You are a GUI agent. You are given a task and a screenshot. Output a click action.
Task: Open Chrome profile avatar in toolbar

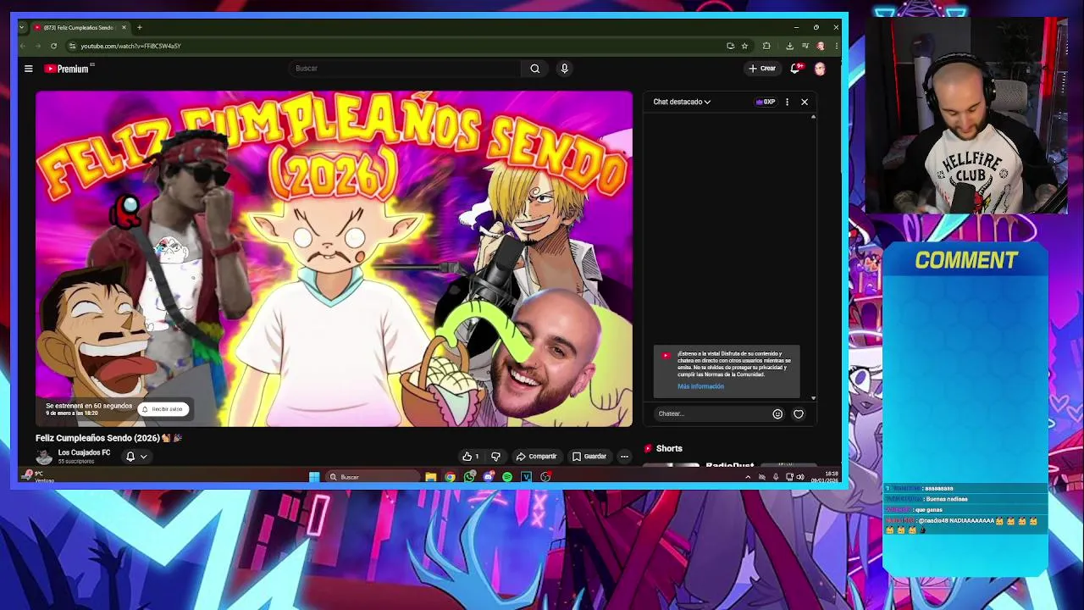pyautogui.click(x=821, y=46)
